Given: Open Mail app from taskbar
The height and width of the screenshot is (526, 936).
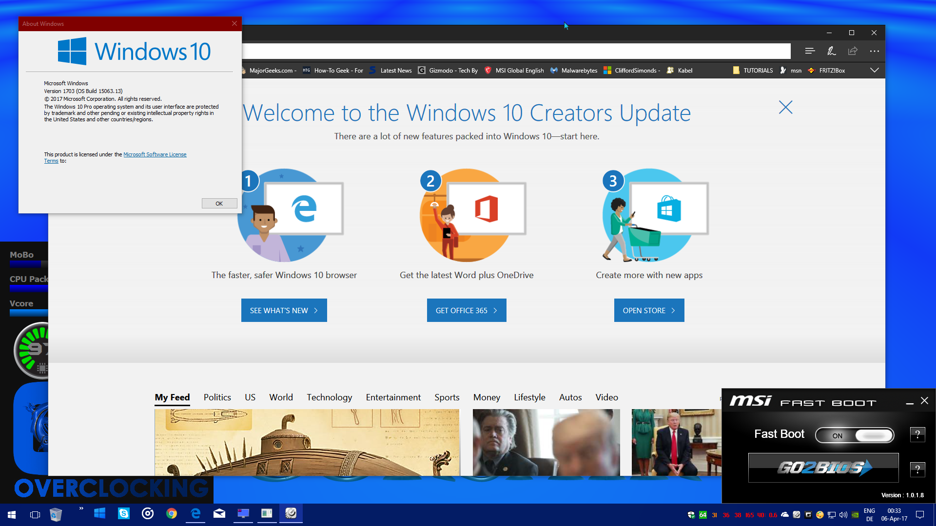Looking at the screenshot, I should pyautogui.click(x=219, y=513).
